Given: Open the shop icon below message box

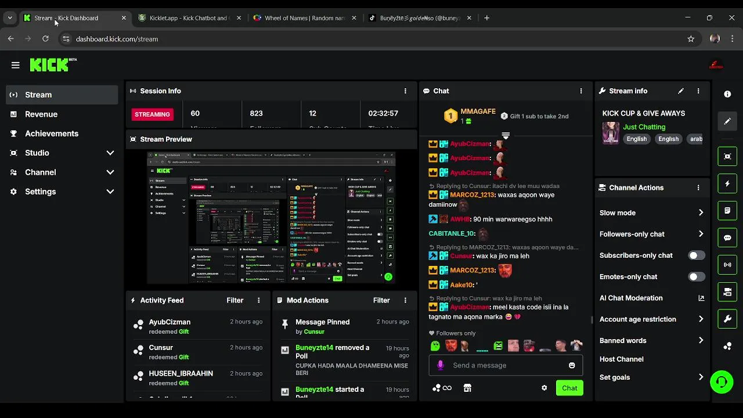Looking at the screenshot, I should click(467, 388).
